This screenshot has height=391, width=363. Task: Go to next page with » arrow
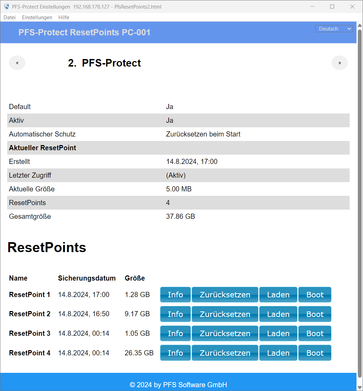[339, 63]
